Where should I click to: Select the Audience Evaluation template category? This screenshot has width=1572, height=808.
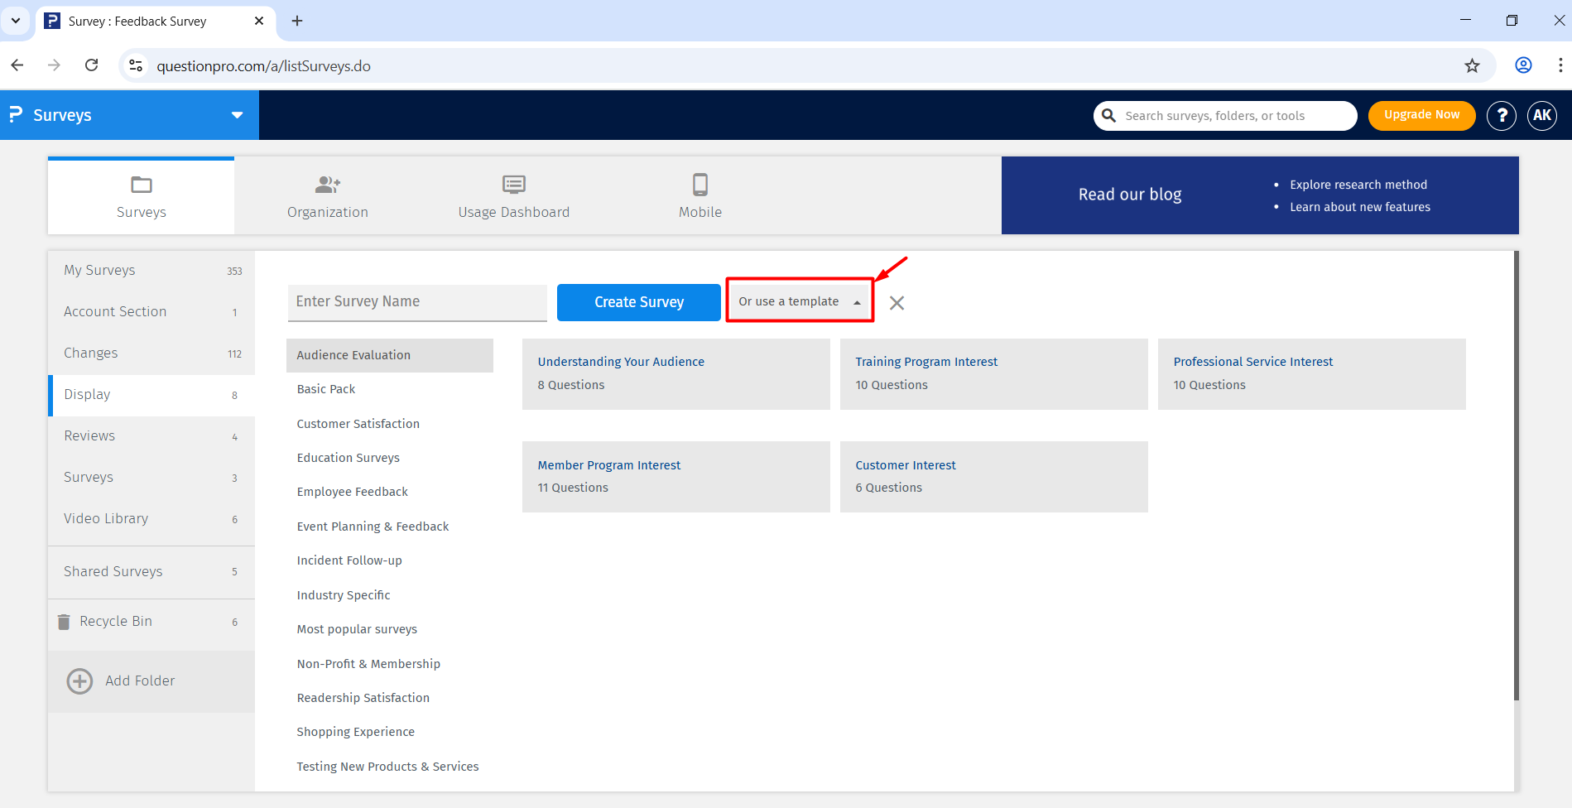[390, 355]
